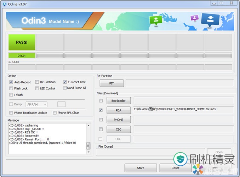Click the 'Removed!!' log line
This screenshot has width=240, height=177.
(x=24, y=136)
